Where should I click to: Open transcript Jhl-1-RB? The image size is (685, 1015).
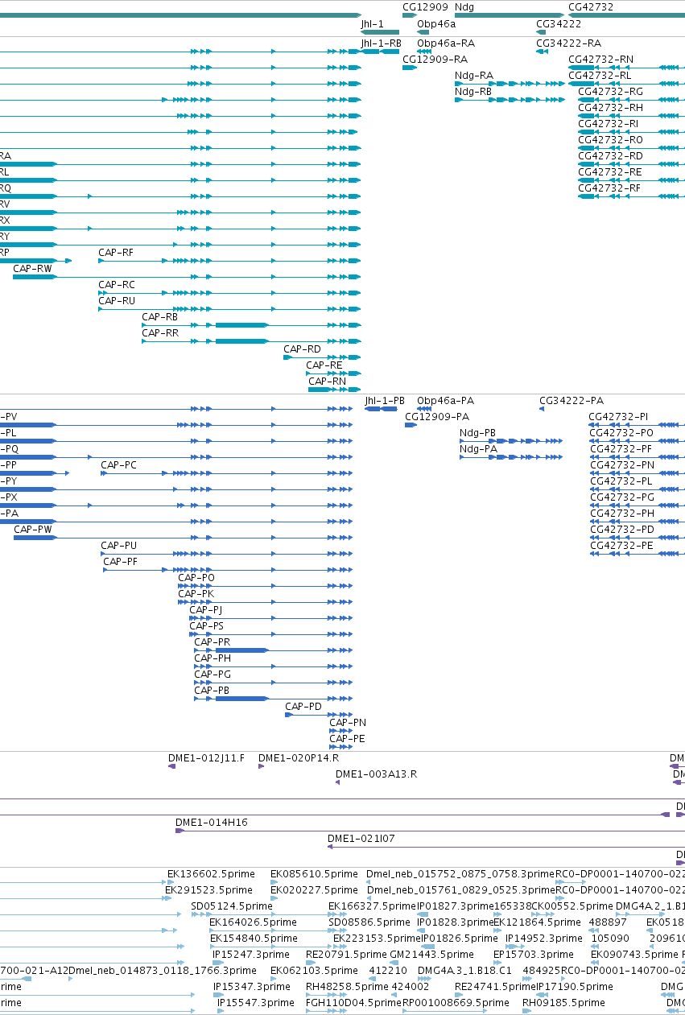[x=380, y=52]
